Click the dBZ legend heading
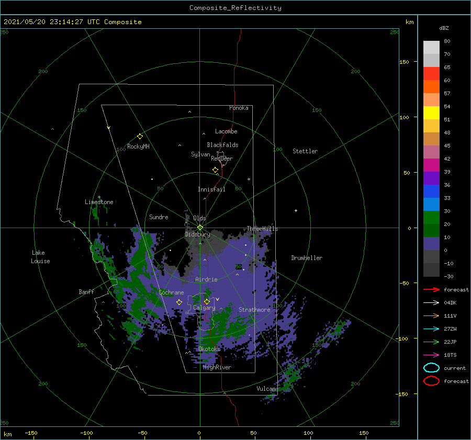This screenshot has height=440, width=471. coord(444,28)
